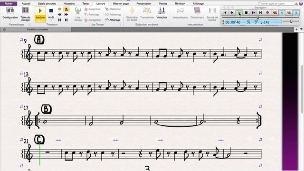The width and height of the screenshot is (304, 171).
Task: Transport window: toggle the red Live Tempo record icon
Action: click(x=275, y=13)
